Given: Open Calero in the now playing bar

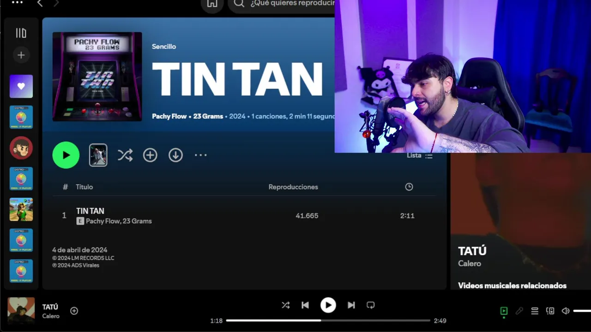Looking at the screenshot, I should (51, 316).
